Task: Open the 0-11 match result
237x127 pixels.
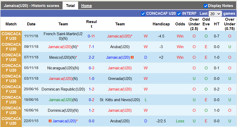Action: tap(91, 36)
